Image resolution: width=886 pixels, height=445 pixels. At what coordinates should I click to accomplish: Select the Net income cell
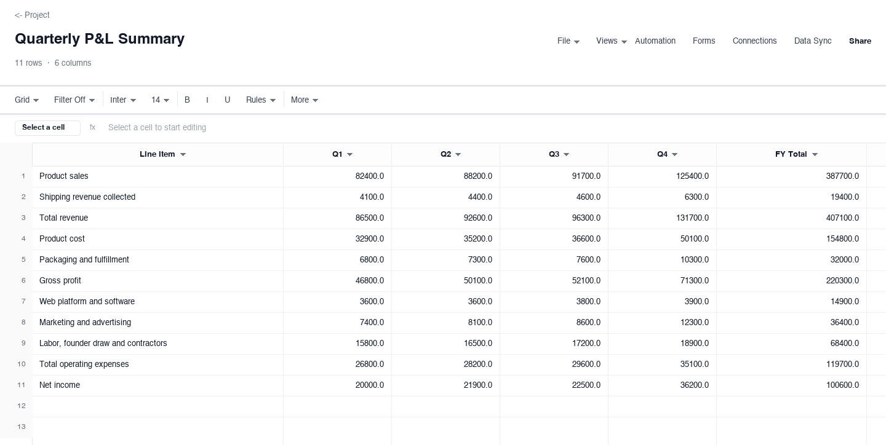[158, 385]
